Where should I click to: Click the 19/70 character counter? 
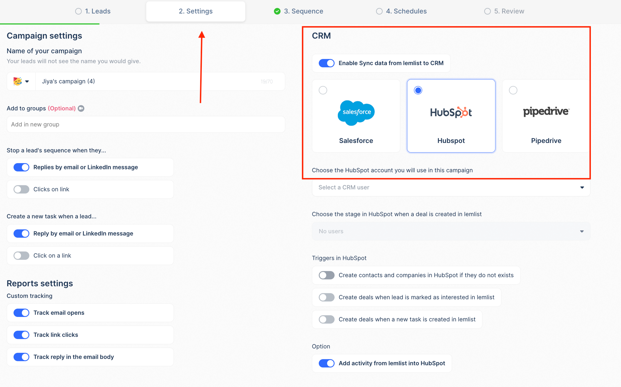coord(267,82)
